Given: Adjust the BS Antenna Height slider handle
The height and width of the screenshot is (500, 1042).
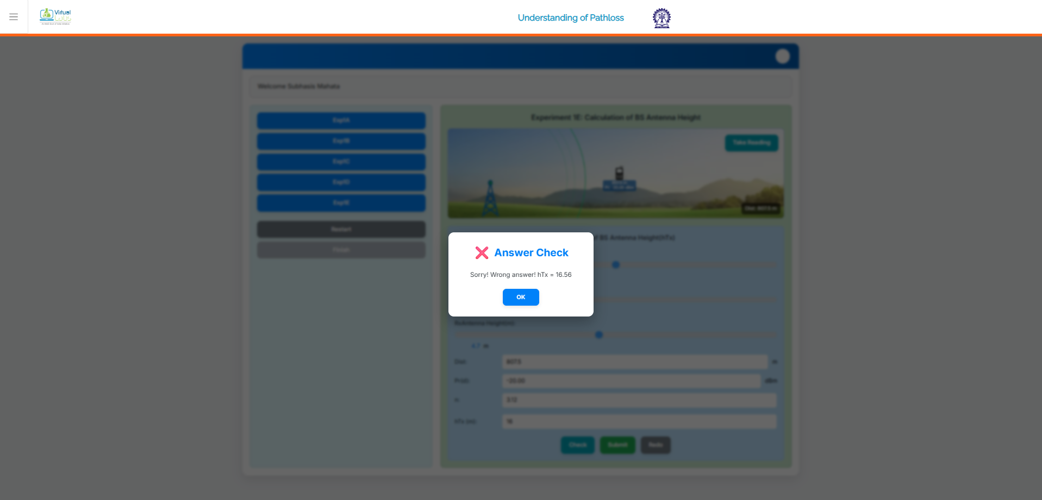Looking at the screenshot, I should [616, 265].
